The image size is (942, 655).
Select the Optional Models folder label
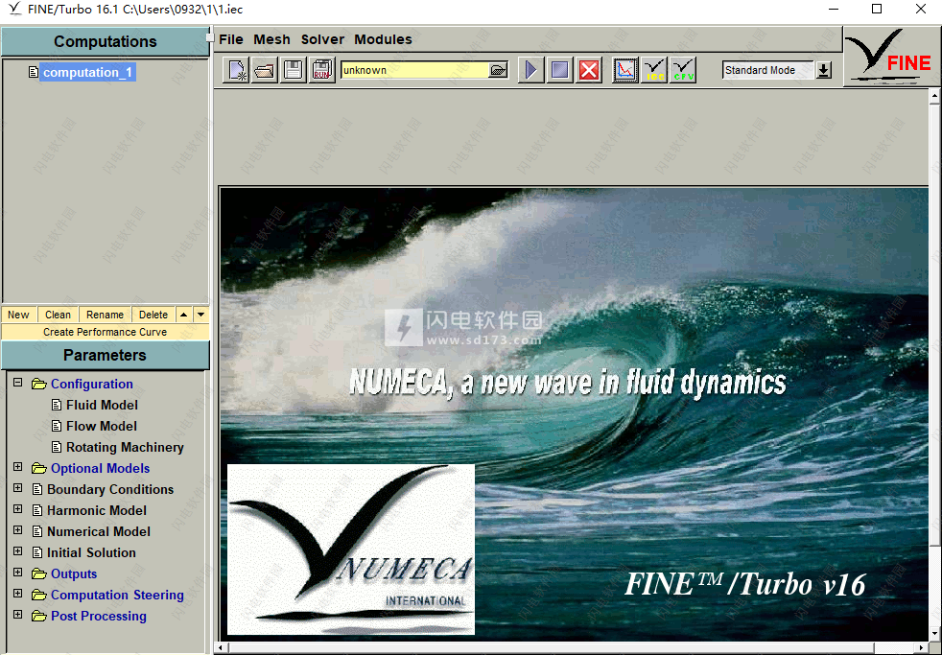pos(100,468)
